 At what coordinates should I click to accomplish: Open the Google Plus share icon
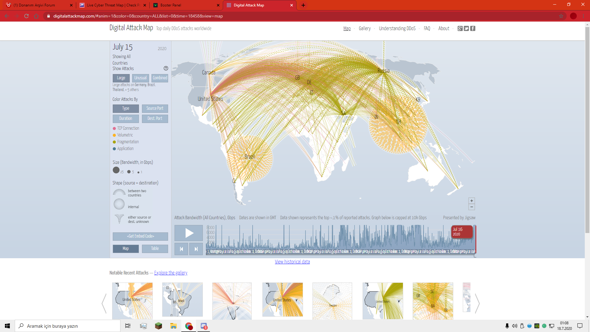(460, 28)
